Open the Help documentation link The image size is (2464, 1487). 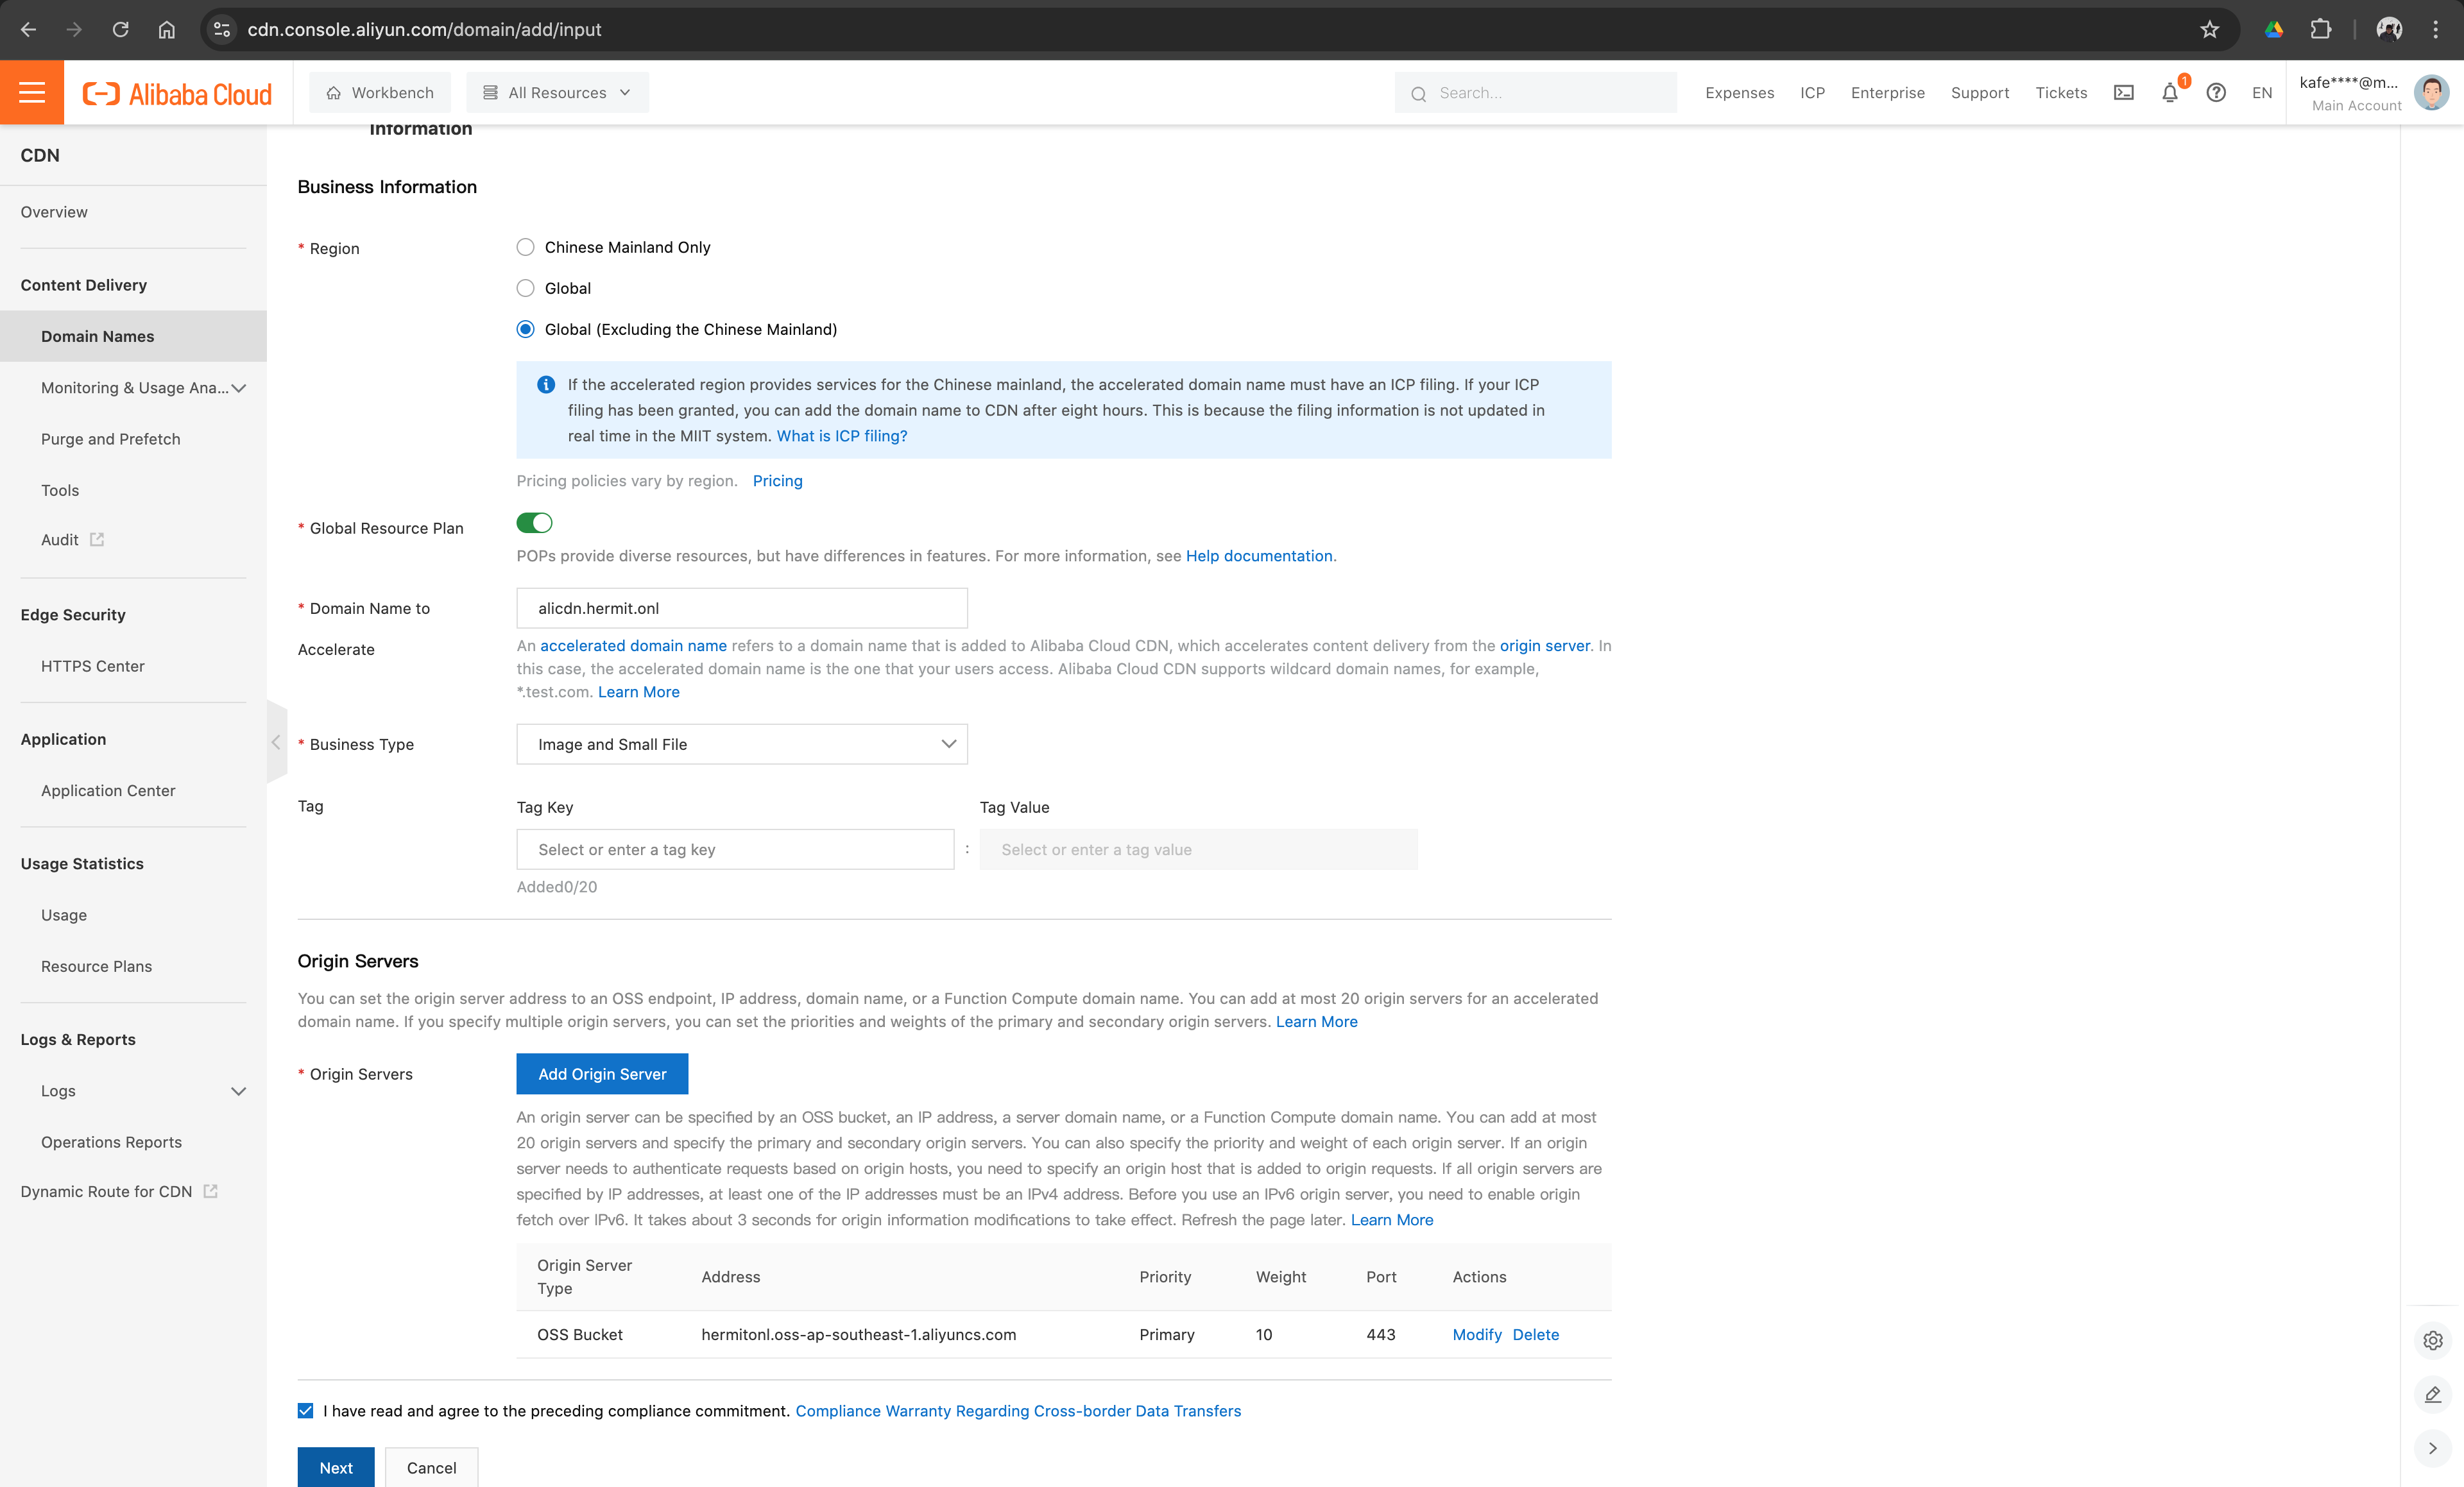(1259, 556)
